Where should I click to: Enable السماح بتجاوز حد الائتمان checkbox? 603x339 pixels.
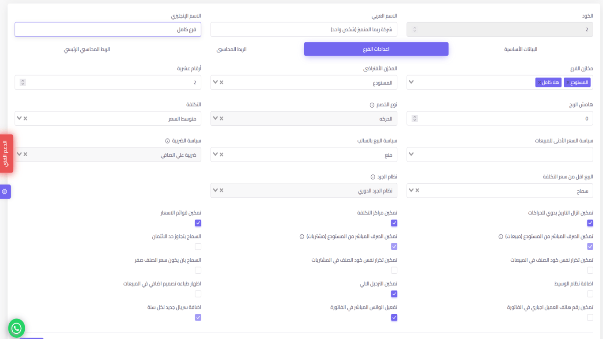[x=198, y=247]
